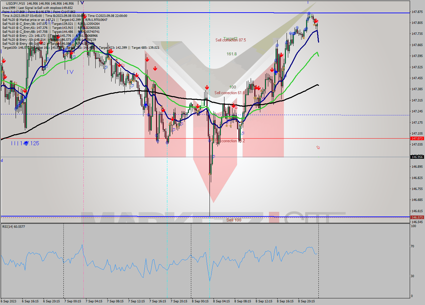This screenshot has width=425, height=305.
Task: Click the '7 Sep 00:15' time axis label
Action: [73, 301]
